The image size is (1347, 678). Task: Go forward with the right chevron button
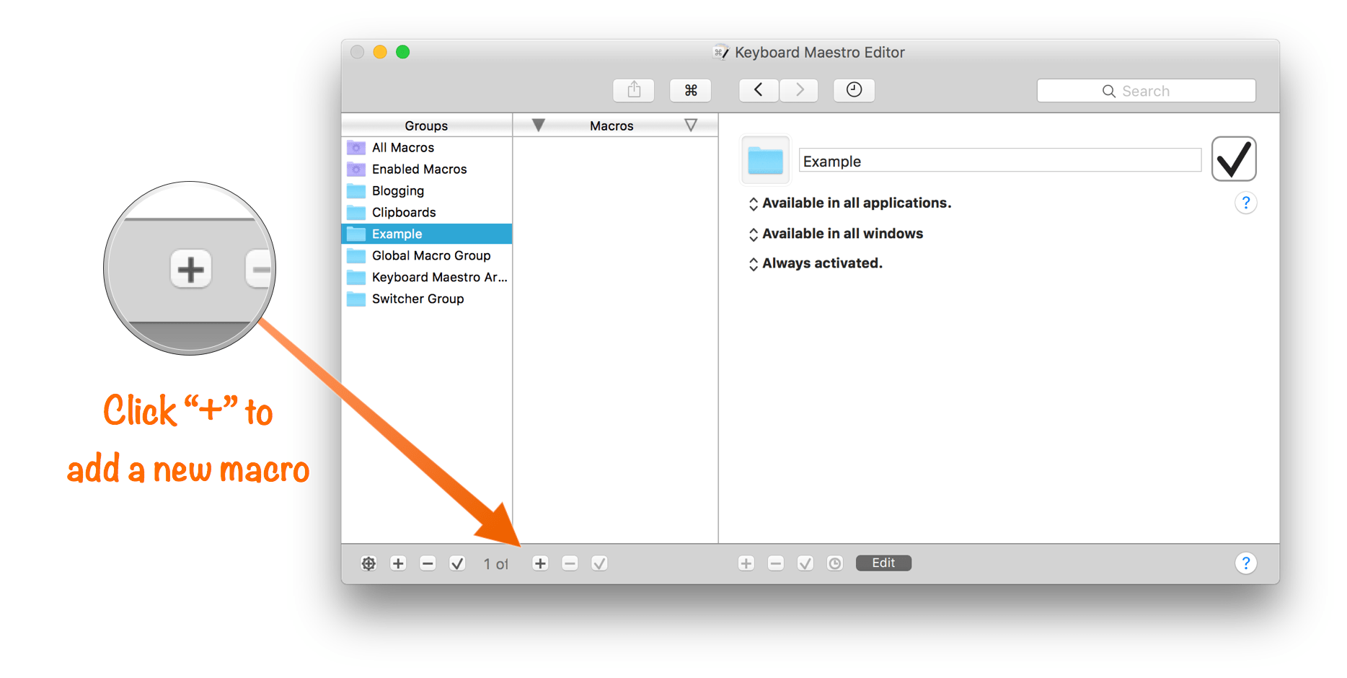point(799,90)
